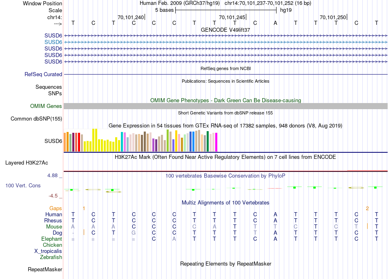The width and height of the screenshot is (388, 279).
Task: Click the Mouse alignment row label
Action: click(x=54, y=227)
